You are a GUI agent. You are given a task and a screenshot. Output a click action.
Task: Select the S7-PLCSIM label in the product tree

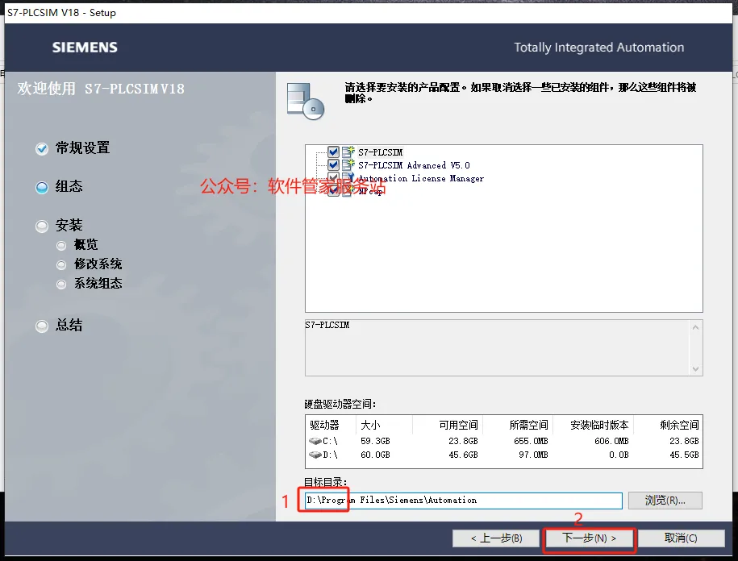(381, 152)
